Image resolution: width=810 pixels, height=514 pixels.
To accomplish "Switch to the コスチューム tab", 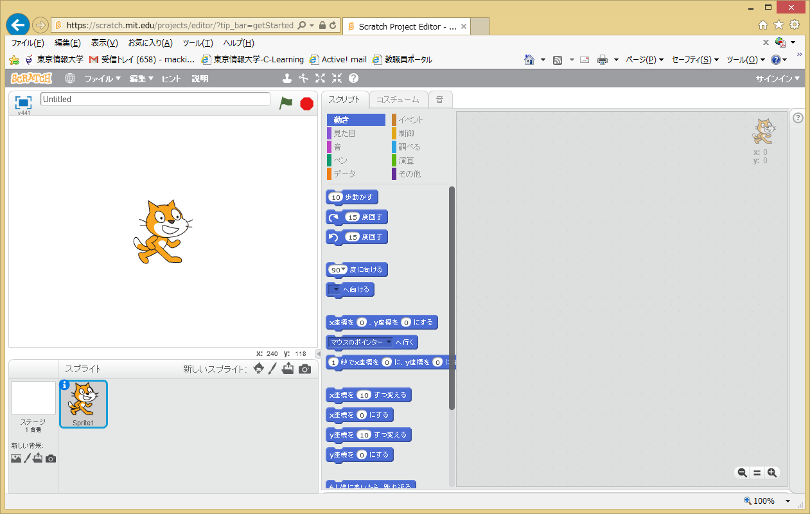I will click(x=398, y=100).
